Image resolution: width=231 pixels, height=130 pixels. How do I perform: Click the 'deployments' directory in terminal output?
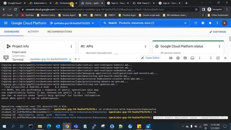pos(26,115)
